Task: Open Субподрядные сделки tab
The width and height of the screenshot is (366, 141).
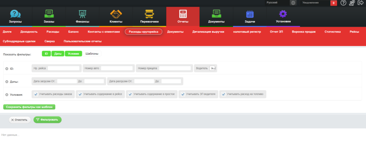Action: coord(19,41)
